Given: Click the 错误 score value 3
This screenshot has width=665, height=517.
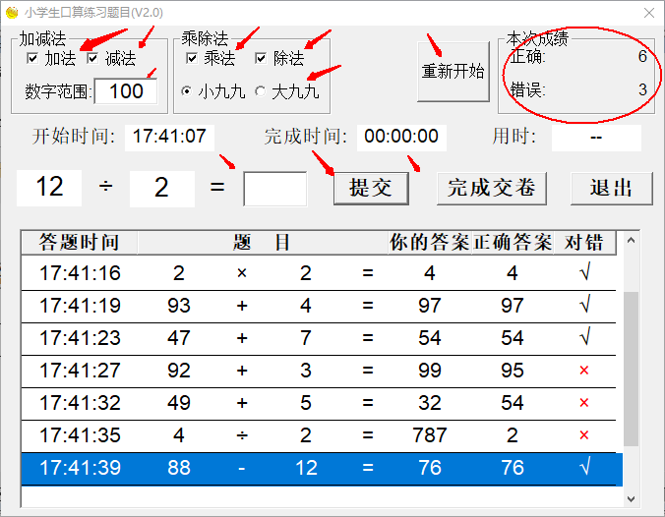Looking at the screenshot, I should coord(642,89).
